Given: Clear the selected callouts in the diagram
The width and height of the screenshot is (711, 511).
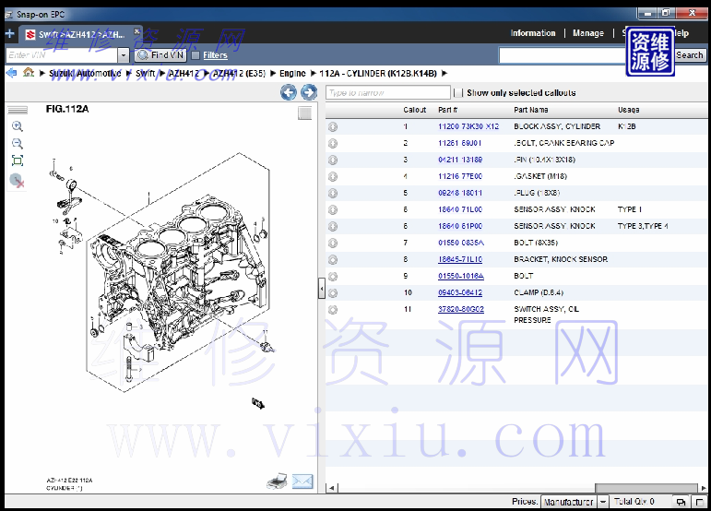Looking at the screenshot, I should (x=17, y=181).
